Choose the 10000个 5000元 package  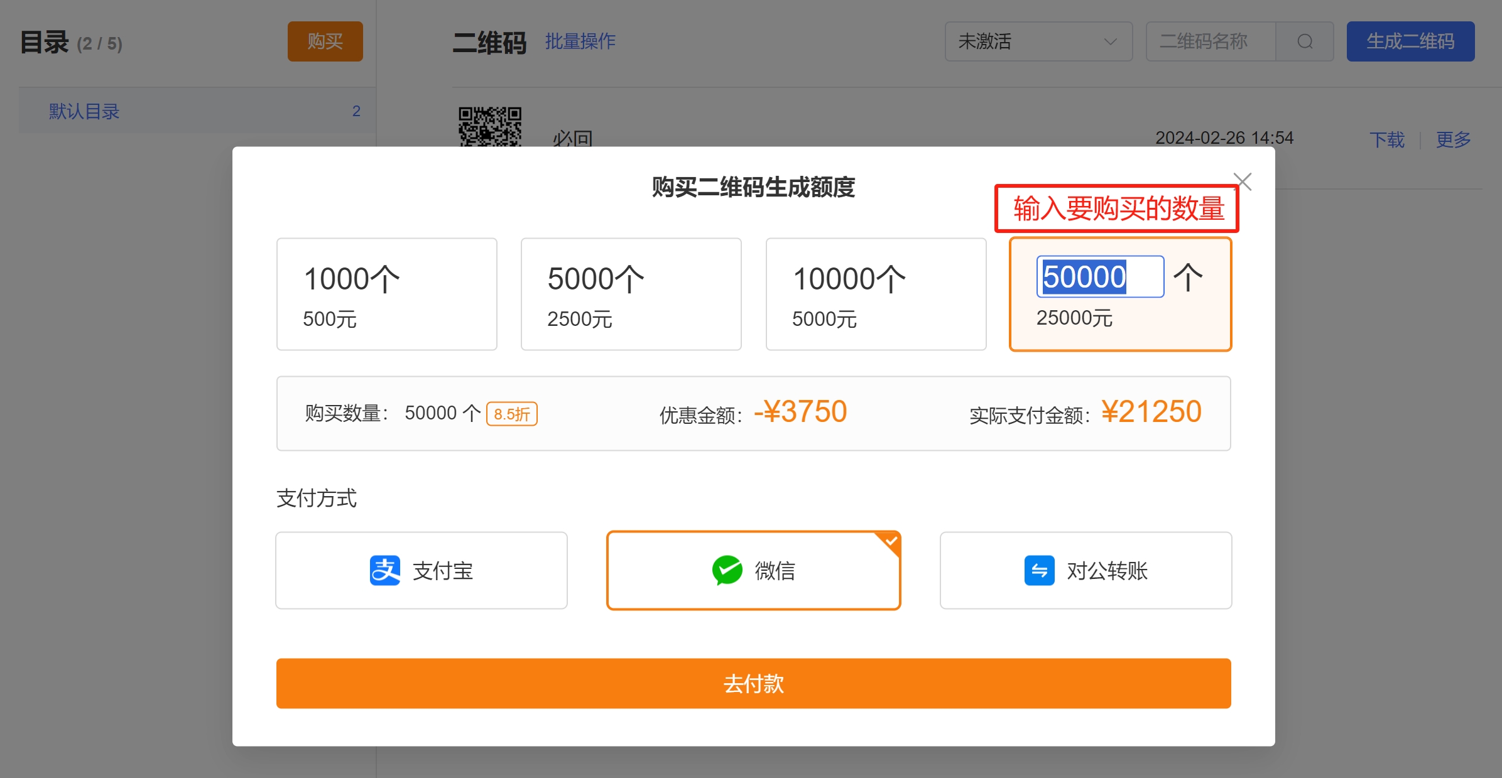tap(876, 294)
